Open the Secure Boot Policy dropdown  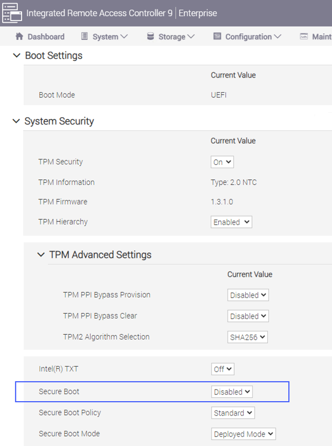point(233,413)
